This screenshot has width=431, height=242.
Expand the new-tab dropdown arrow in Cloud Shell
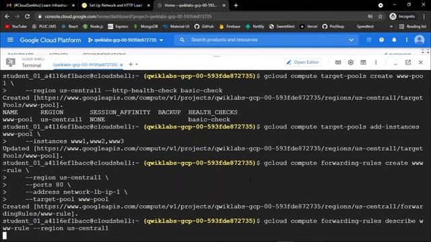click(137, 65)
